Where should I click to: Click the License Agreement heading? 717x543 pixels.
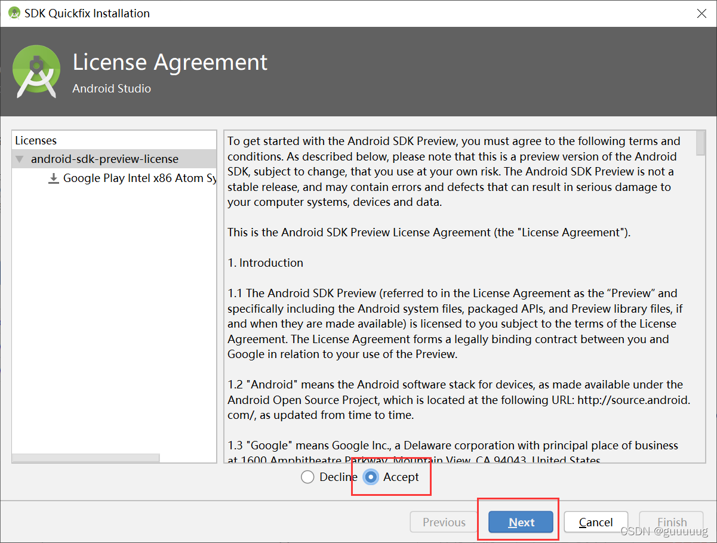point(170,62)
